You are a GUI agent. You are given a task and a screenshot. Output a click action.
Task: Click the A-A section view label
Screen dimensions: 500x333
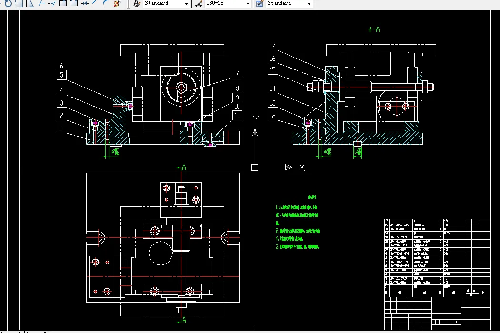point(374,29)
